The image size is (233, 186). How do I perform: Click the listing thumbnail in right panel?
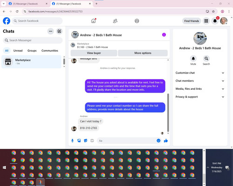(x=200, y=38)
